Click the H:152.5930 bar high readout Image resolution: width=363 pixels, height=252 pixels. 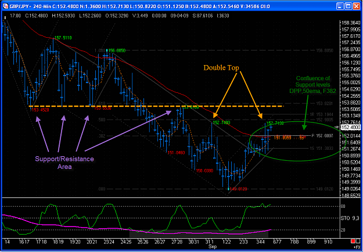(x=63, y=16)
